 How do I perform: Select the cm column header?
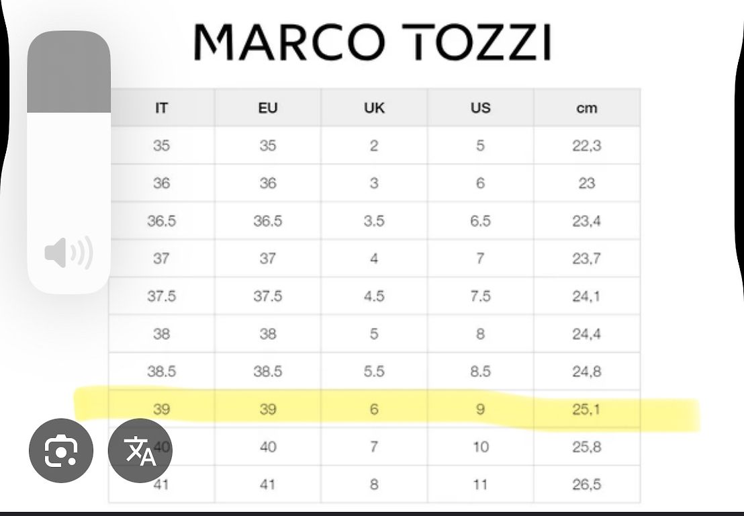[586, 107]
